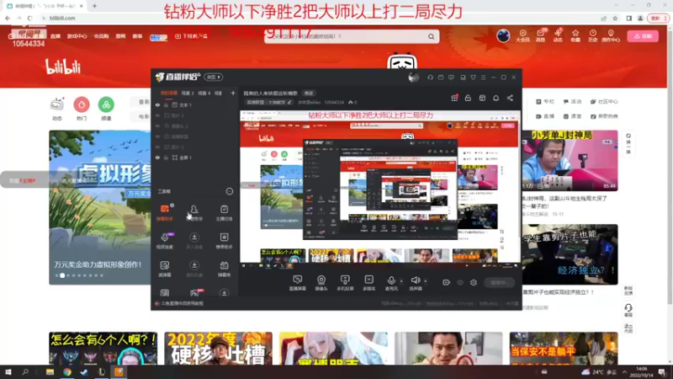
Task: Open customer support headset in title bar
Action: 430,77
